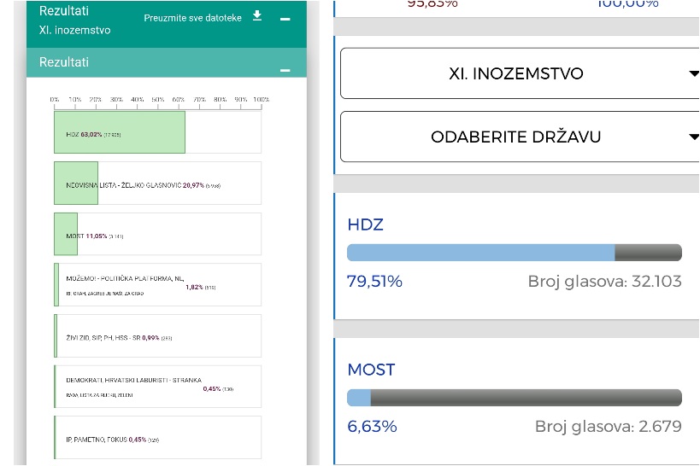
Task: Collapse the Rezultati XI. inozemstvo panel
Action: click(285, 19)
